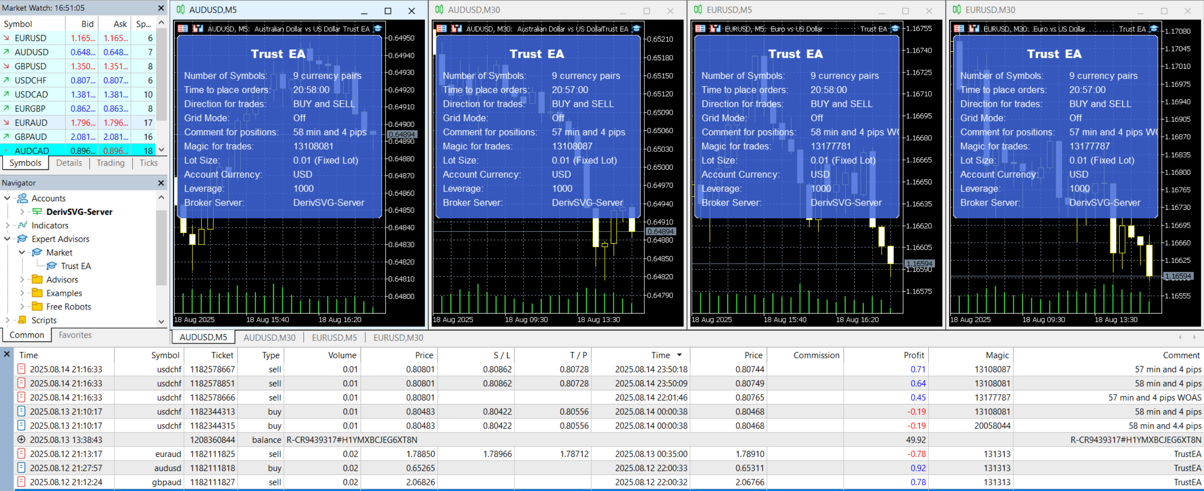Click the Market Watch vertical scrollbar thumb
The width and height of the screenshot is (1204, 491).
coord(161,75)
